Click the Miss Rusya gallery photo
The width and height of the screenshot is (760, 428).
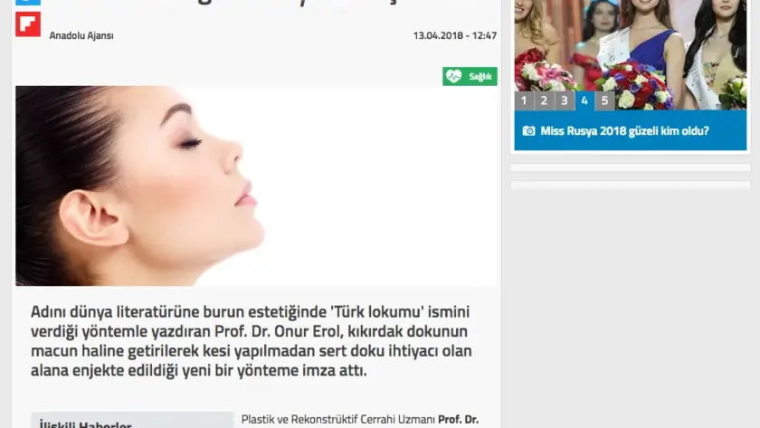click(x=630, y=45)
